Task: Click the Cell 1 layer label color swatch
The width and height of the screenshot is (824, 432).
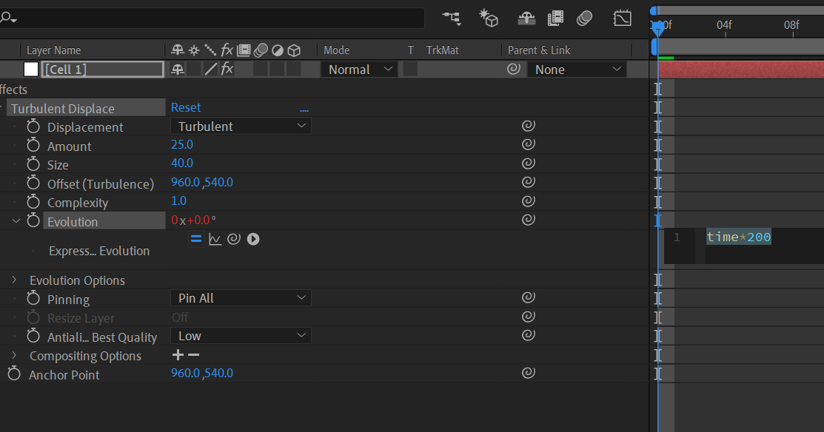Action: (x=31, y=70)
